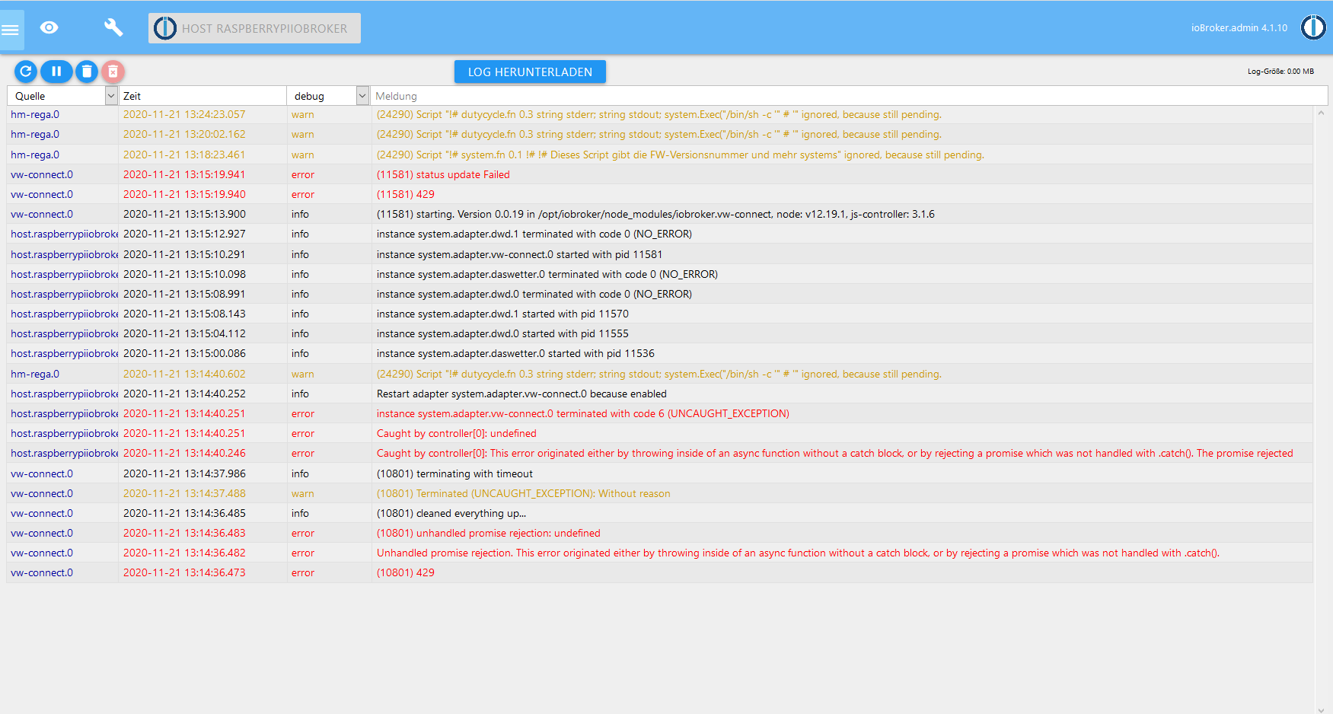Refresh the log list
The width and height of the screenshot is (1333, 714).
click(26, 72)
